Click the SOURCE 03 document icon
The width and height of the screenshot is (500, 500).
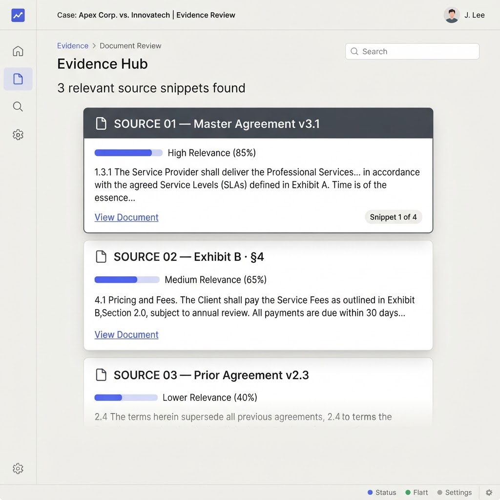101,375
